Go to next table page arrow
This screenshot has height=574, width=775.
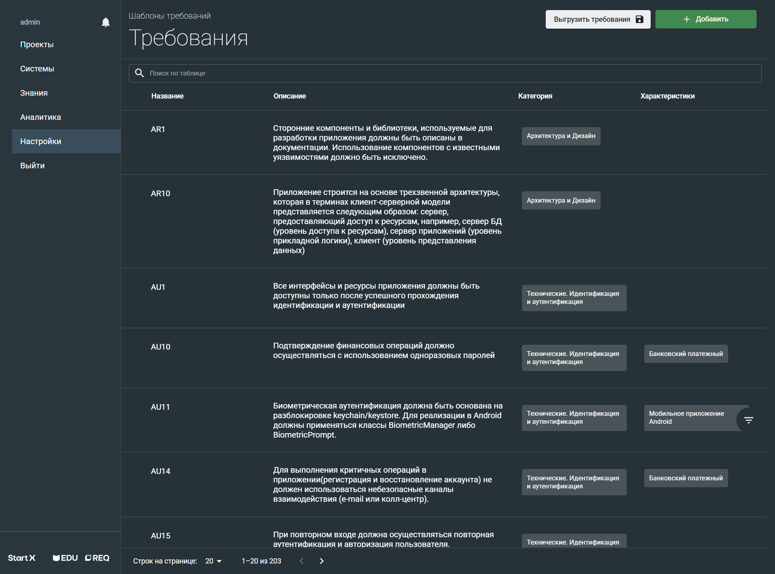[321, 561]
